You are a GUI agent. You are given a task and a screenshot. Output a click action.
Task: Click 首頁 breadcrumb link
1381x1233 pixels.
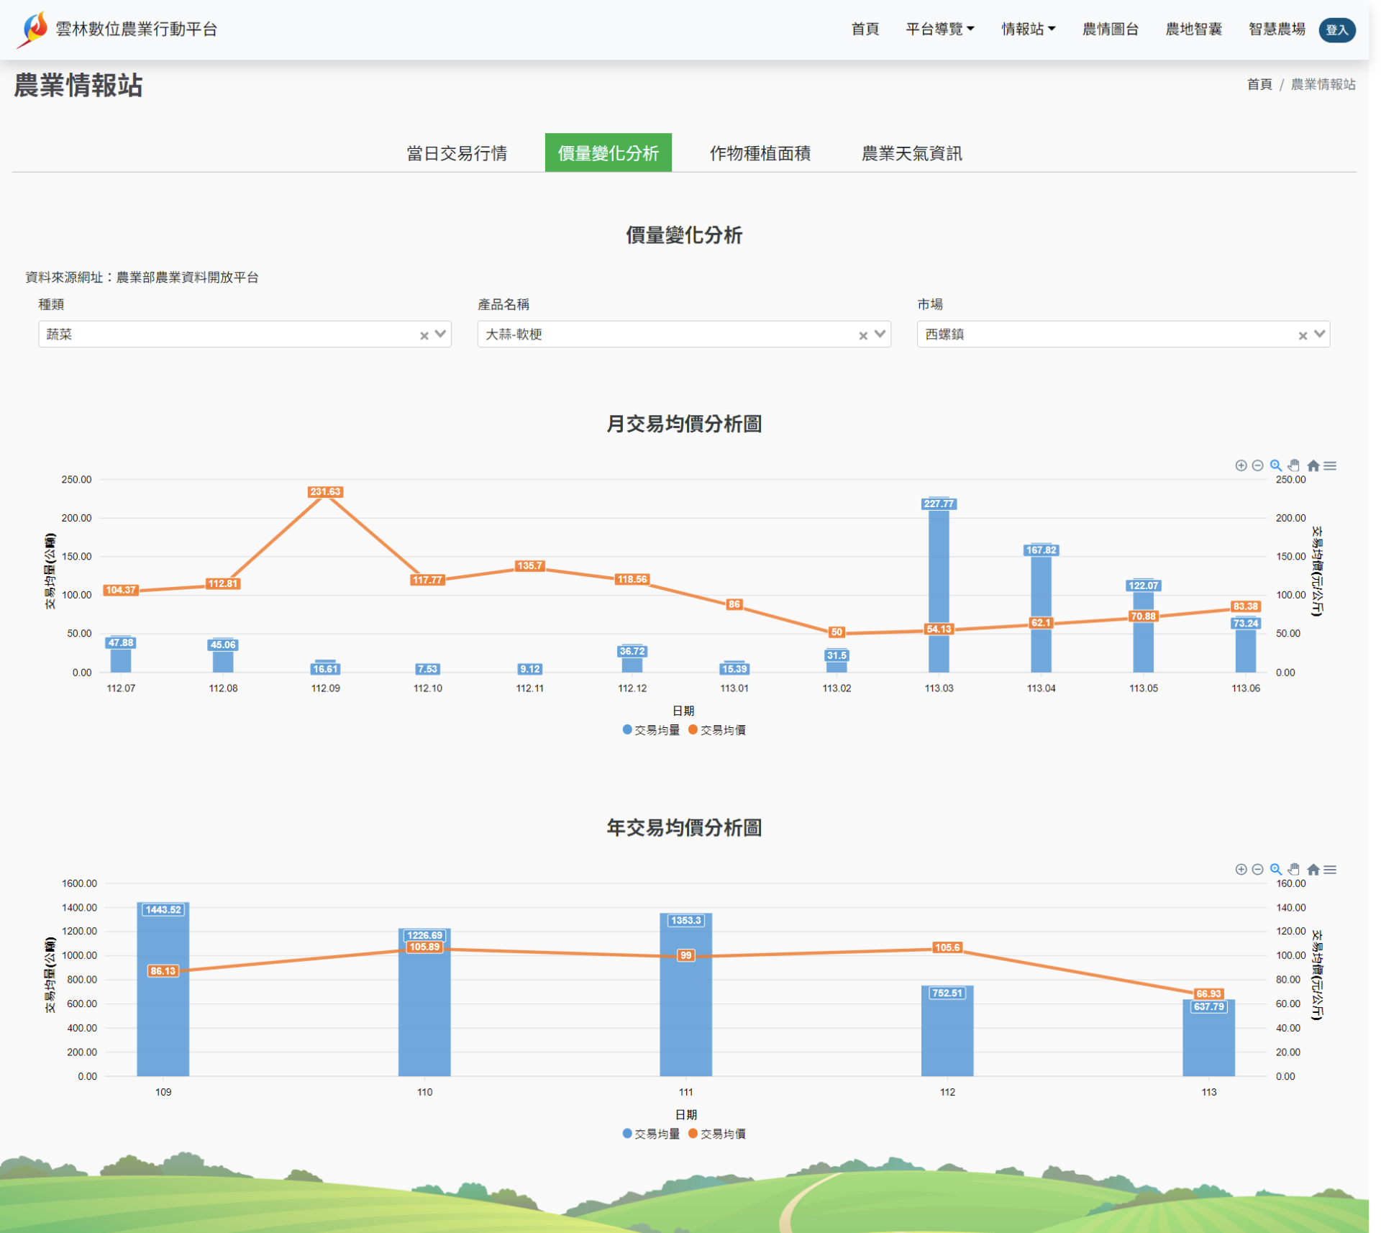point(1259,85)
